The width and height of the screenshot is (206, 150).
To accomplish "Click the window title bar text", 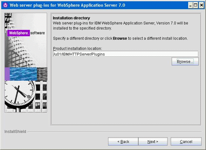I will point(67,5).
